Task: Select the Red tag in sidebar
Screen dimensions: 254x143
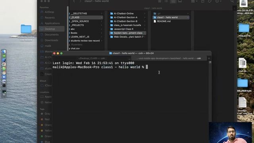Action: (x=45, y=119)
